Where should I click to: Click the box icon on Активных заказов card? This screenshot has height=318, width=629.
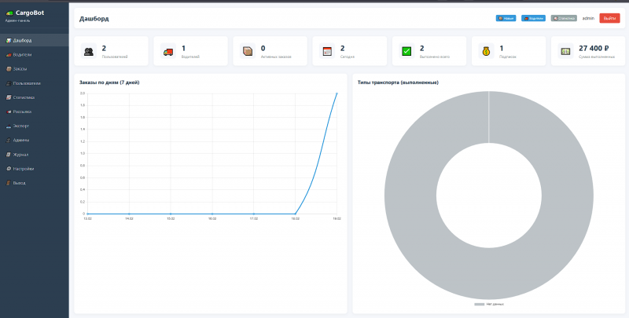[x=248, y=51]
